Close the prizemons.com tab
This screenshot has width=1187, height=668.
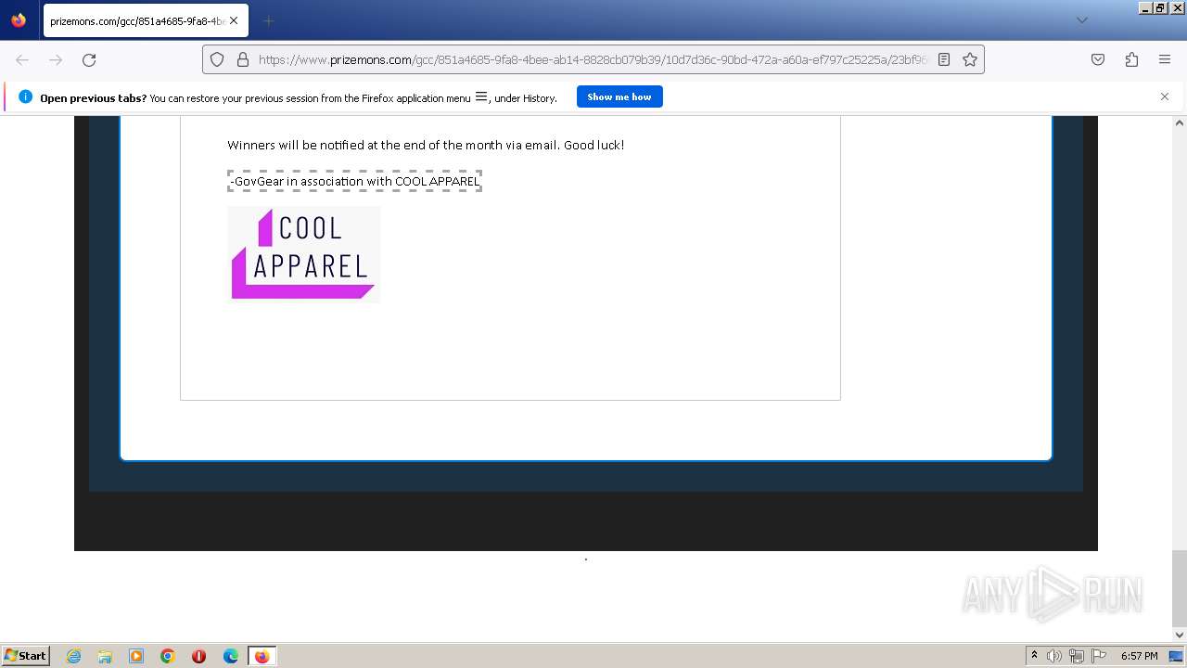[234, 20]
